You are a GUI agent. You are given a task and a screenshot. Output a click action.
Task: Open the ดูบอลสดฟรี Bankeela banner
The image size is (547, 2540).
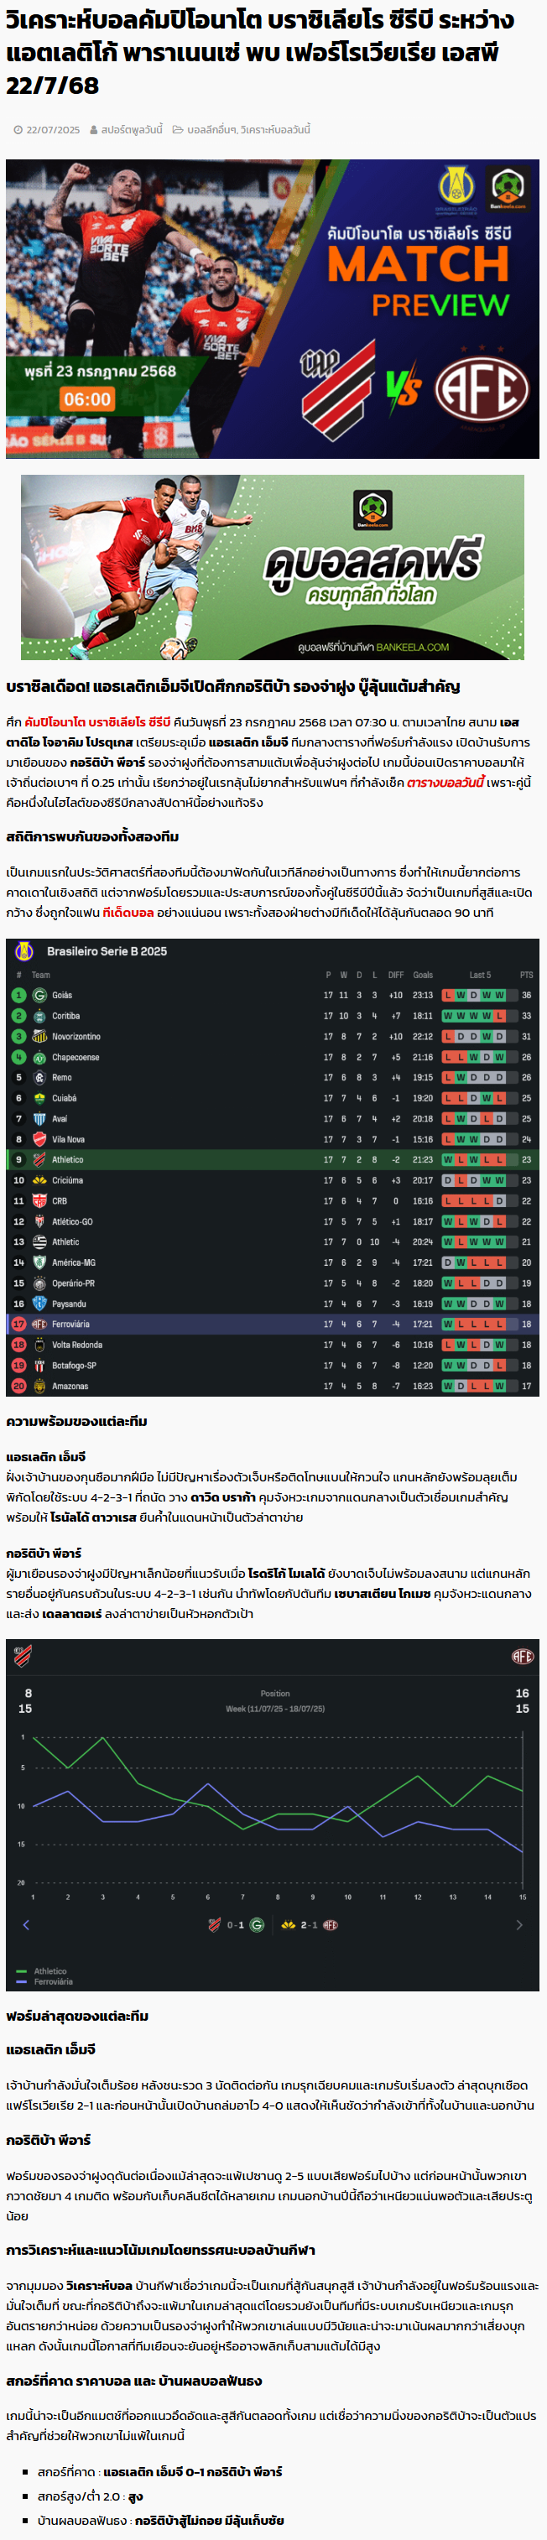273,567
